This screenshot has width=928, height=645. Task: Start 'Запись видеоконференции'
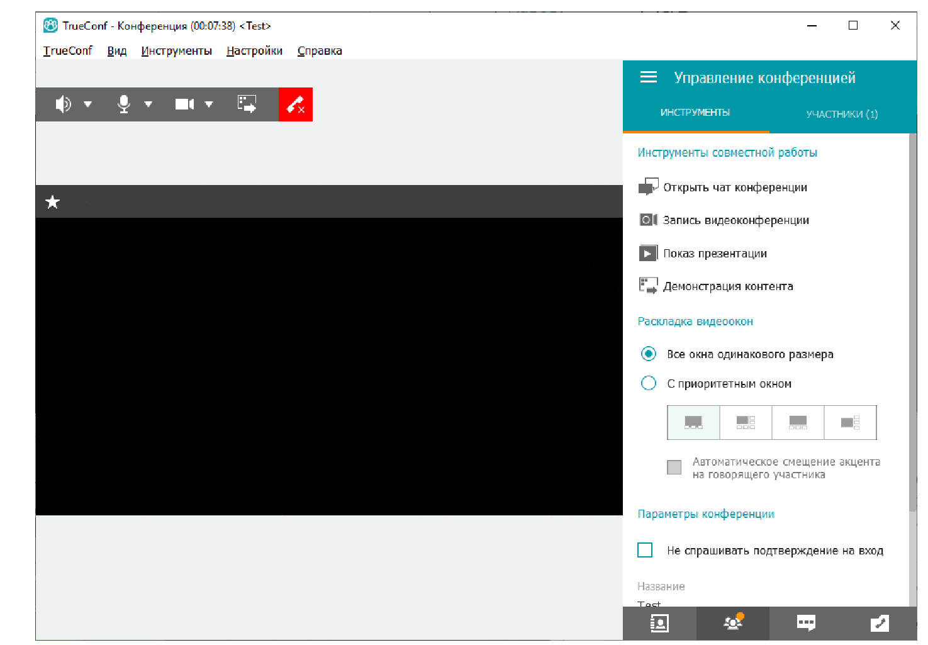tap(735, 220)
